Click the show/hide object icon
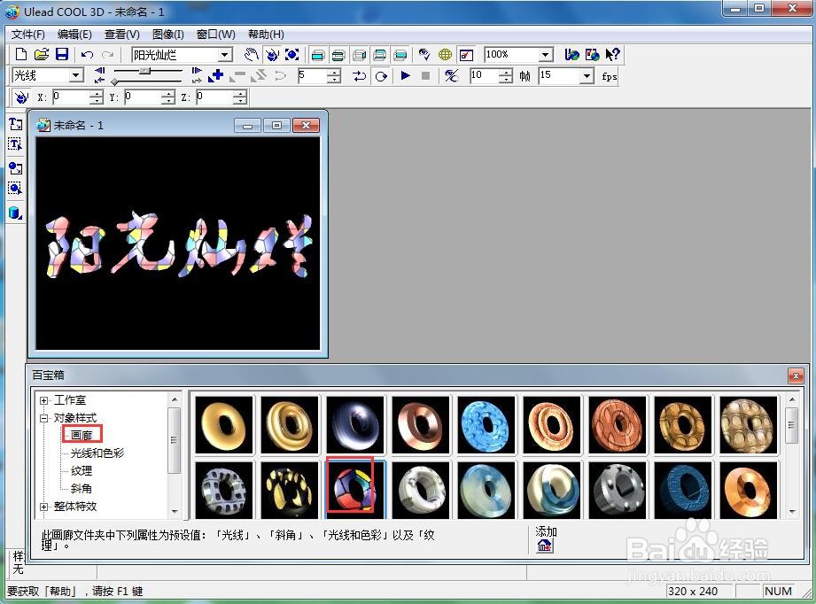Image resolution: width=816 pixels, height=604 pixels. (x=451, y=76)
